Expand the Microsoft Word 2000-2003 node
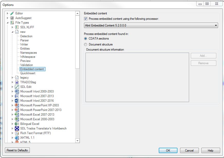The image size is (224, 158). point(12,91)
